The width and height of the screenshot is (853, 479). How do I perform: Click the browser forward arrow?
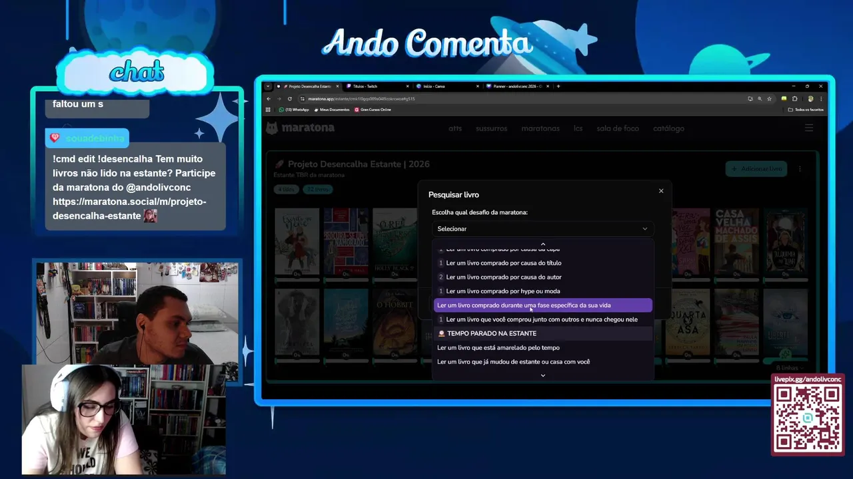279,98
